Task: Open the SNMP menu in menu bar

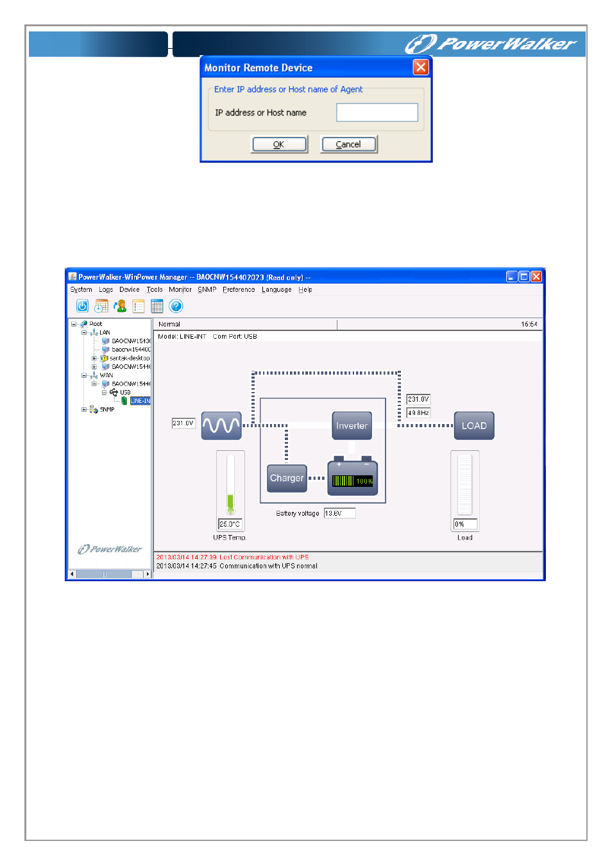Action: pyautogui.click(x=207, y=289)
